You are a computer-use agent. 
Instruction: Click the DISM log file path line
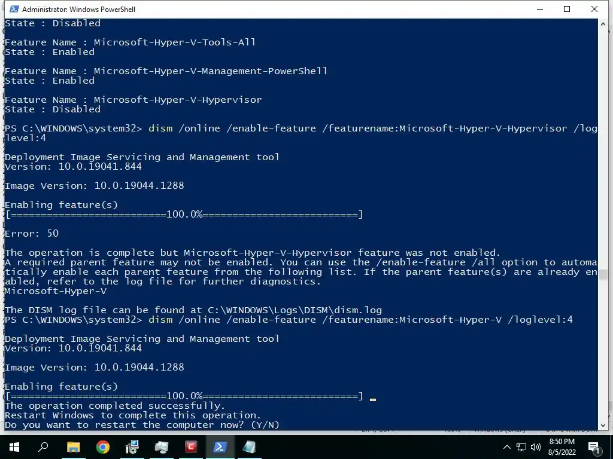(x=193, y=310)
